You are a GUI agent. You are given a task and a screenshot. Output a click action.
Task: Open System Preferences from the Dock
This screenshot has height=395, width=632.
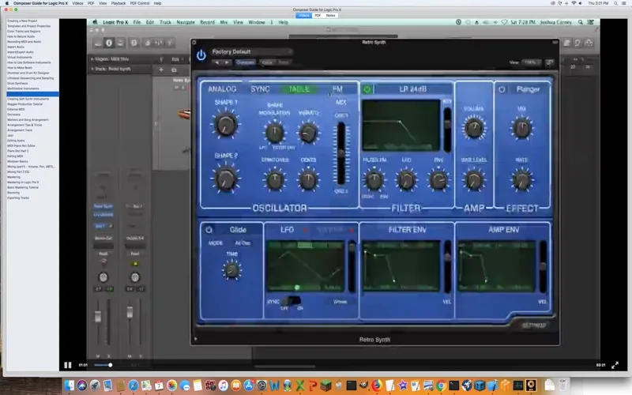pos(261,386)
